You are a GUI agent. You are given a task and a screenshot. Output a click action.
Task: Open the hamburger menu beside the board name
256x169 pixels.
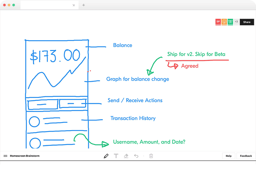pyautogui.click(x=6, y=156)
